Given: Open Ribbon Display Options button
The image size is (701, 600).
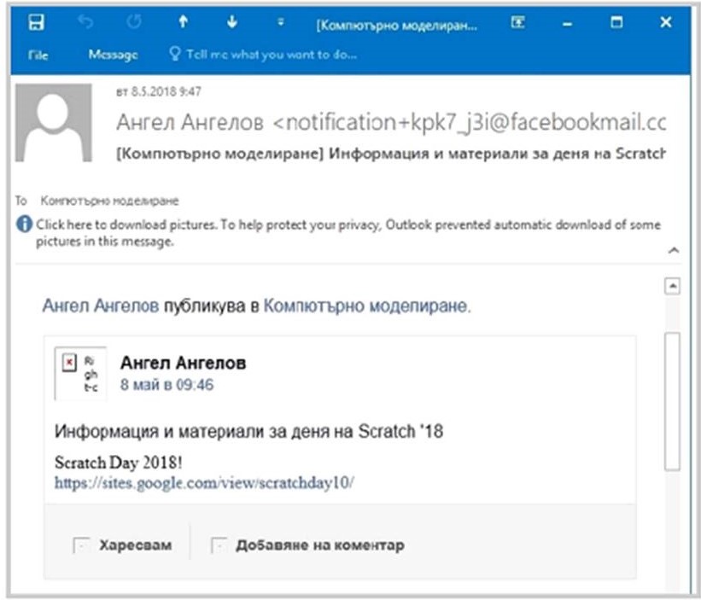Looking at the screenshot, I should click(517, 24).
